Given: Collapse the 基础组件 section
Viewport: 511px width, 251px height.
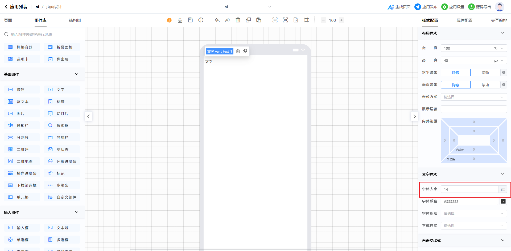Looking at the screenshot, I should 77,74.
